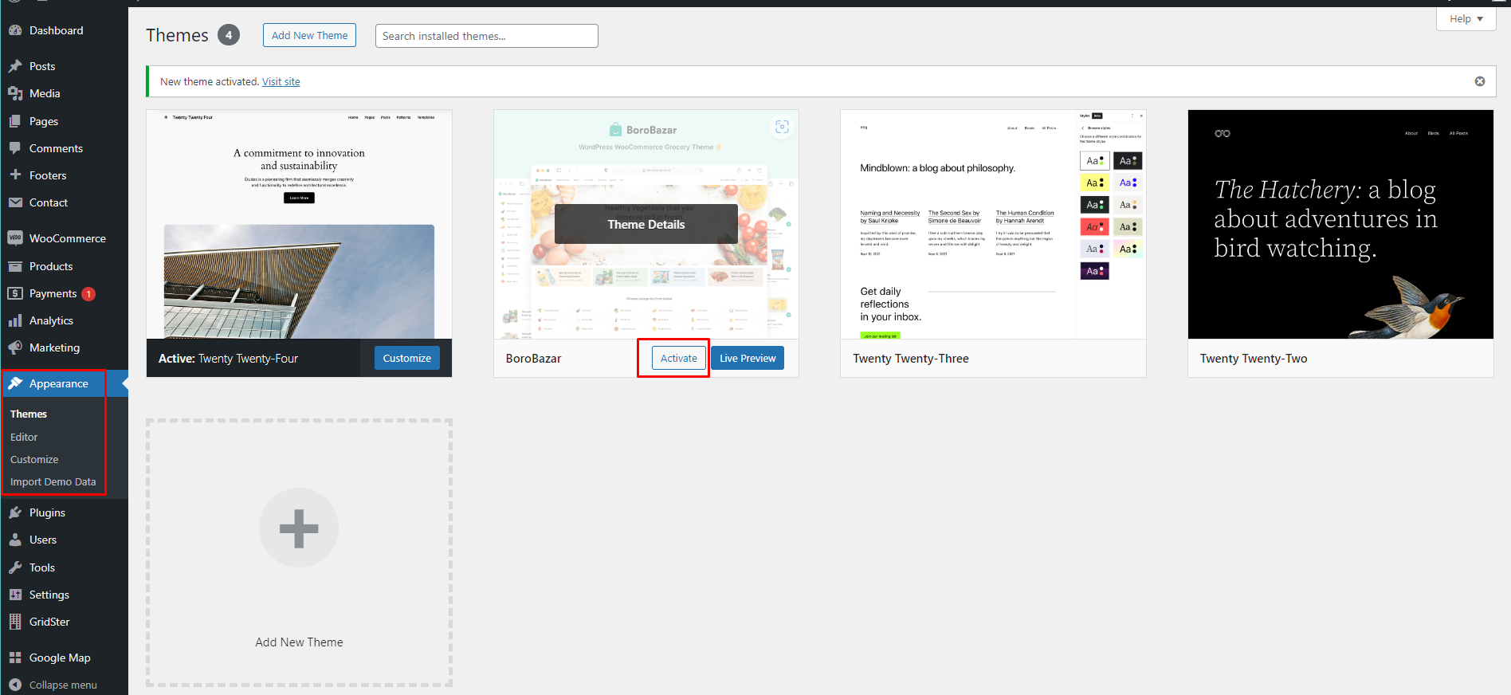Open Editor submenu item
1511x695 pixels.
coord(24,437)
